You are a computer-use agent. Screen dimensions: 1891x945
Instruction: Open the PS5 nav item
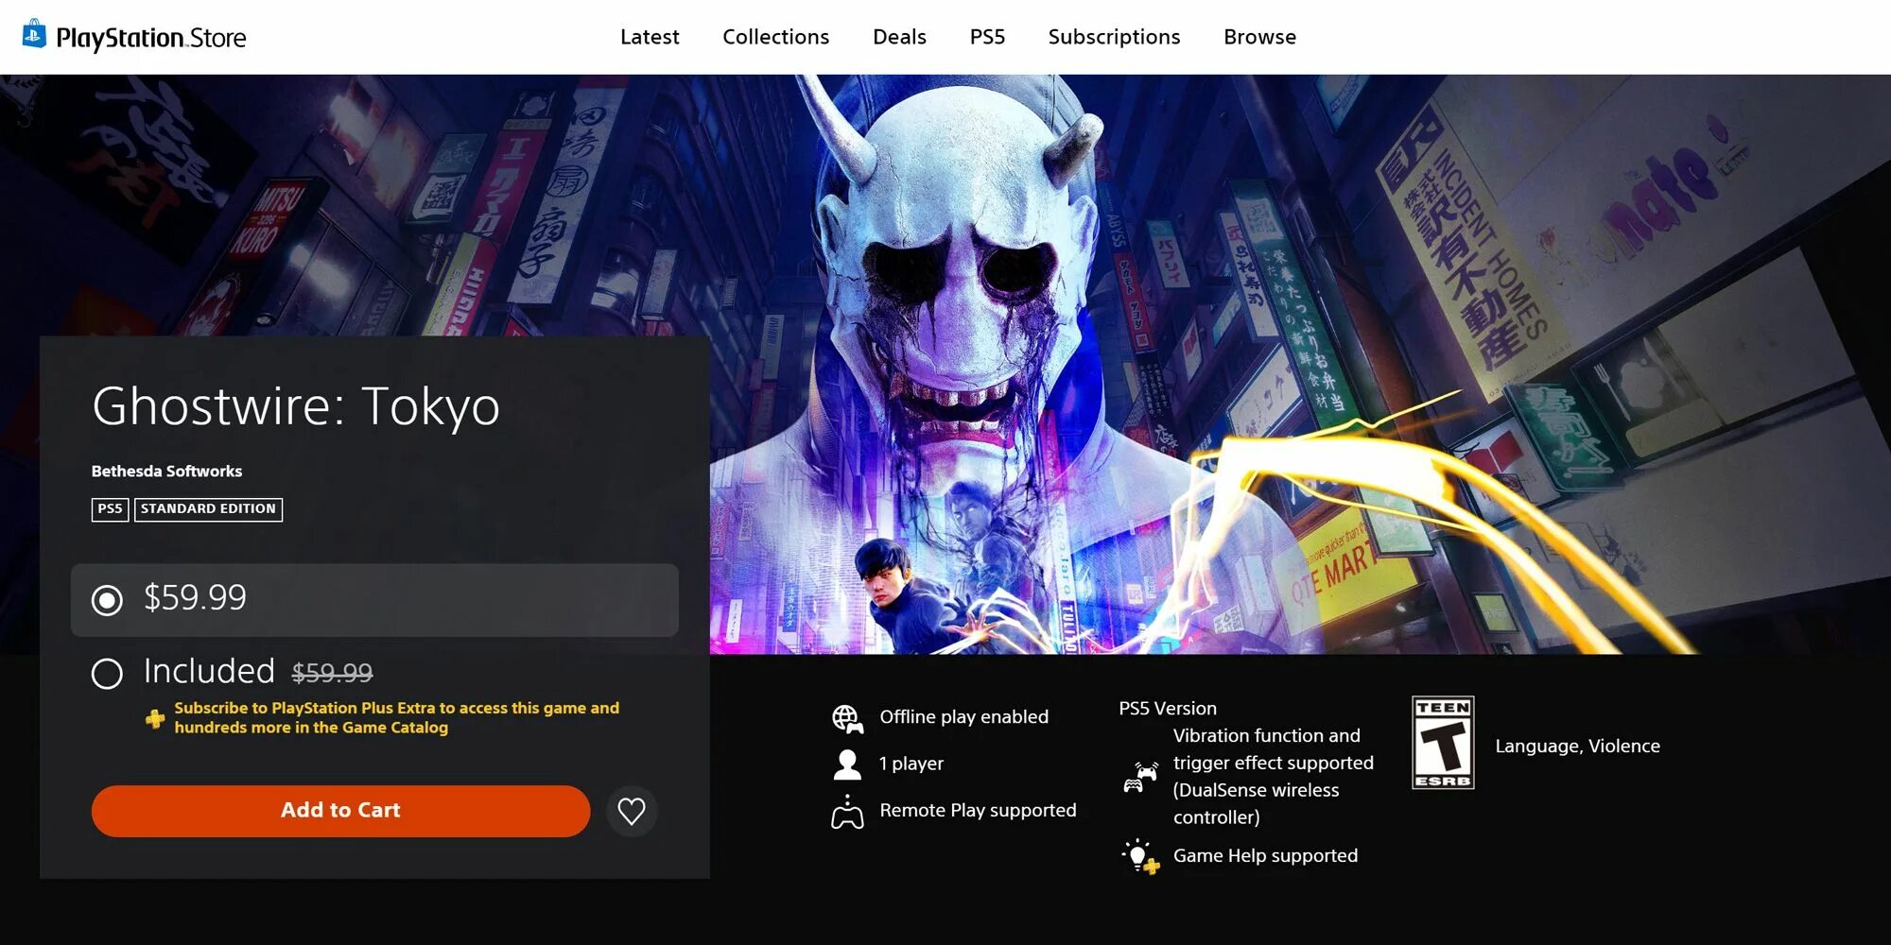pos(987,37)
